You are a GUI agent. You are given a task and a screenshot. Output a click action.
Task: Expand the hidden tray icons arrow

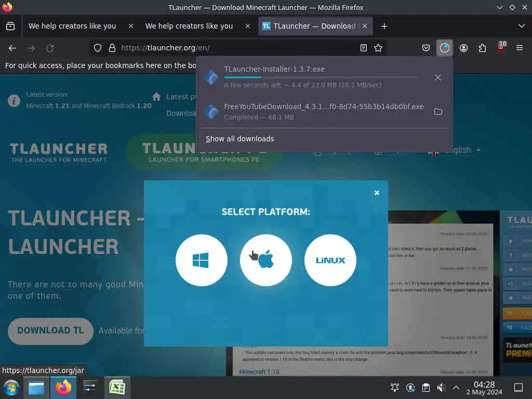[x=456, y=388]
